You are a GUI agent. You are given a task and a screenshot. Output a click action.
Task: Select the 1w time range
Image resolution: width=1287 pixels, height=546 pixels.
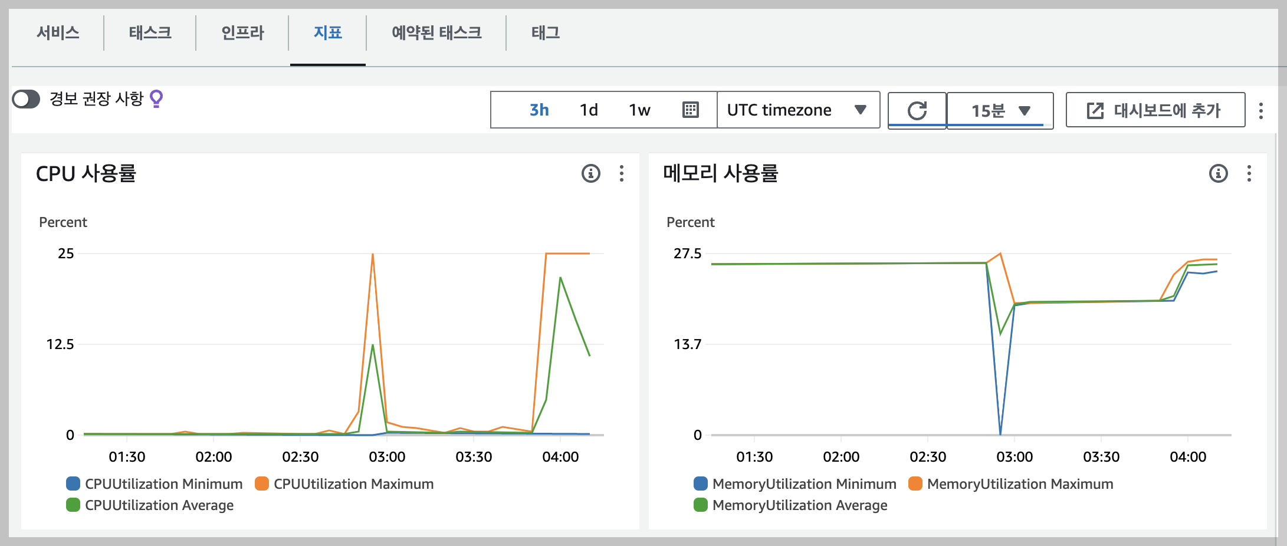(x=639, y=110)
